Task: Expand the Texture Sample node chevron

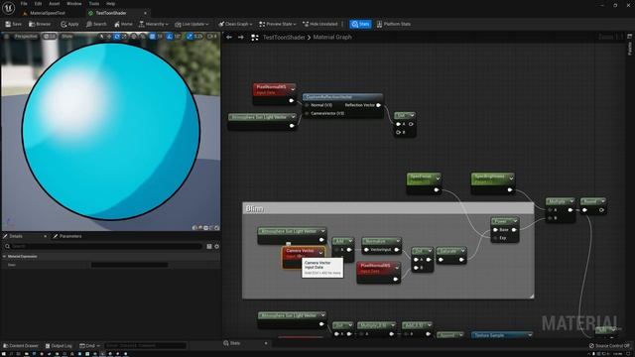Action: (x=529, y=335)
